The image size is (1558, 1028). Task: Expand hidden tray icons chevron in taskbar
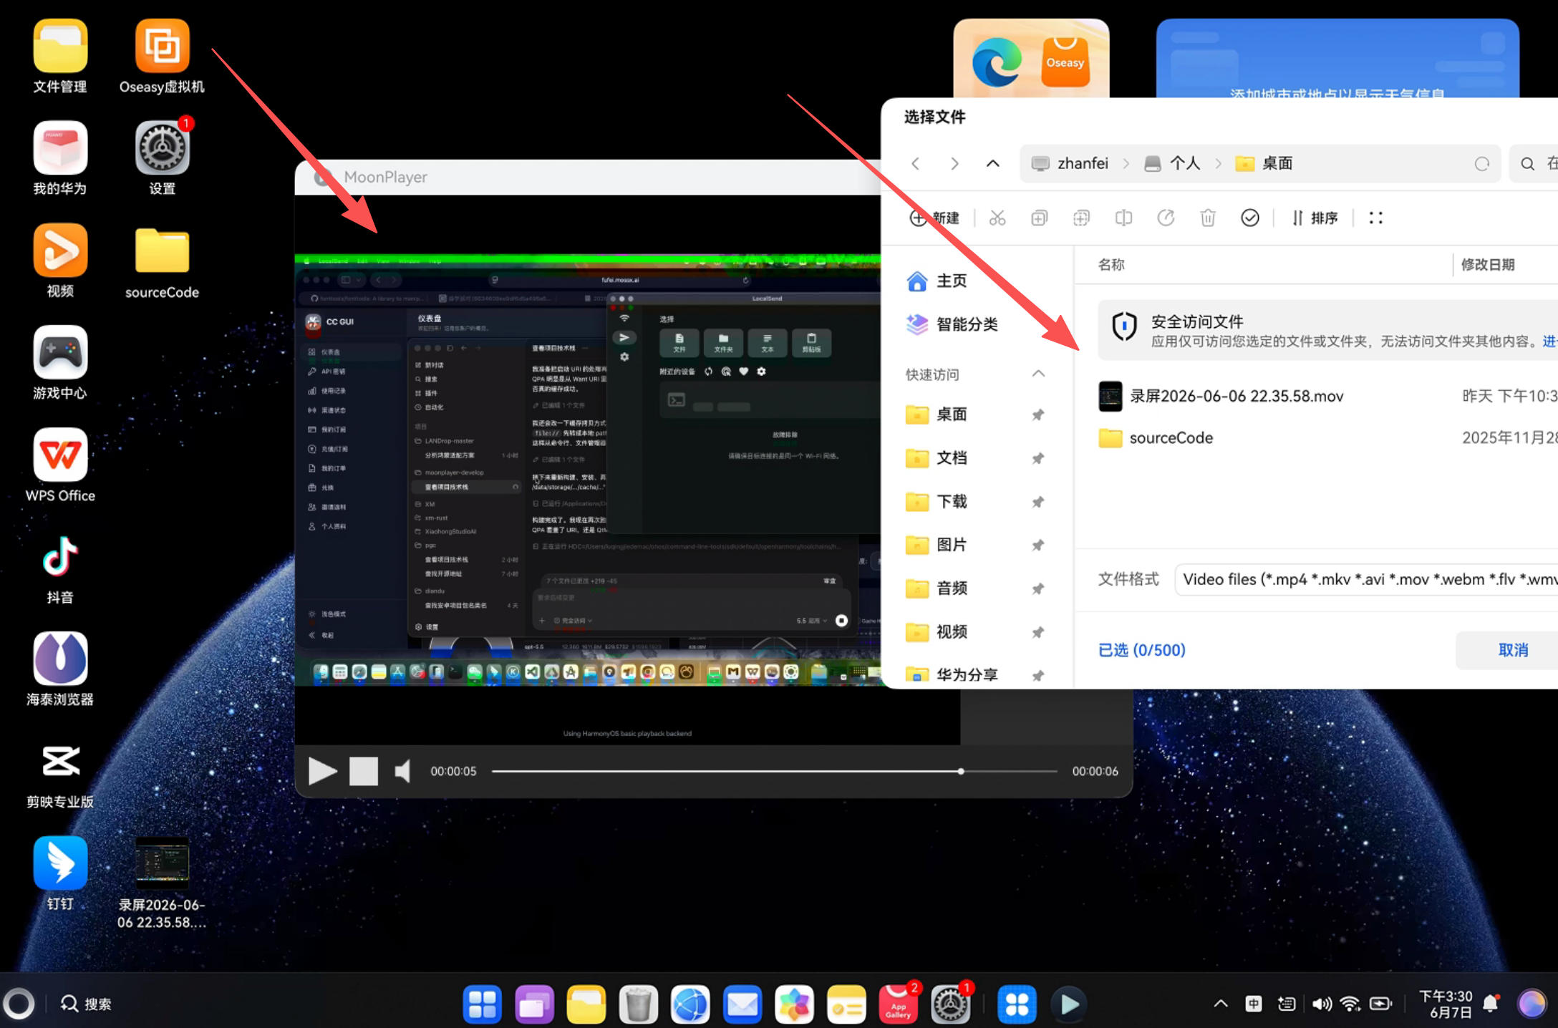(1221, 1004)
